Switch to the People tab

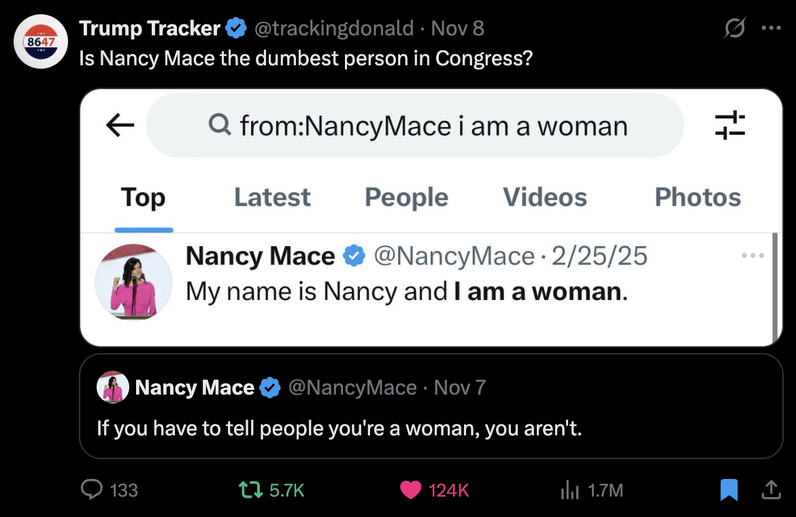tap(406, 197)
